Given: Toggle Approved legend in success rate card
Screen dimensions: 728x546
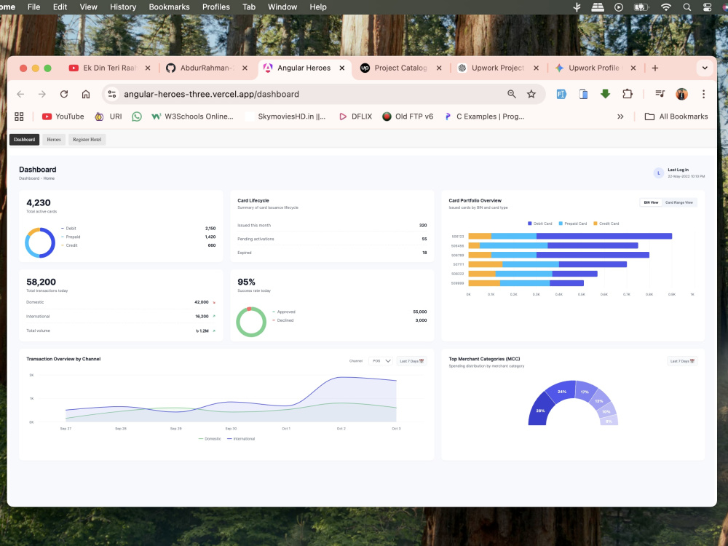Looking at the screenshot, I should pyautogui.click(x=284, y=312).
